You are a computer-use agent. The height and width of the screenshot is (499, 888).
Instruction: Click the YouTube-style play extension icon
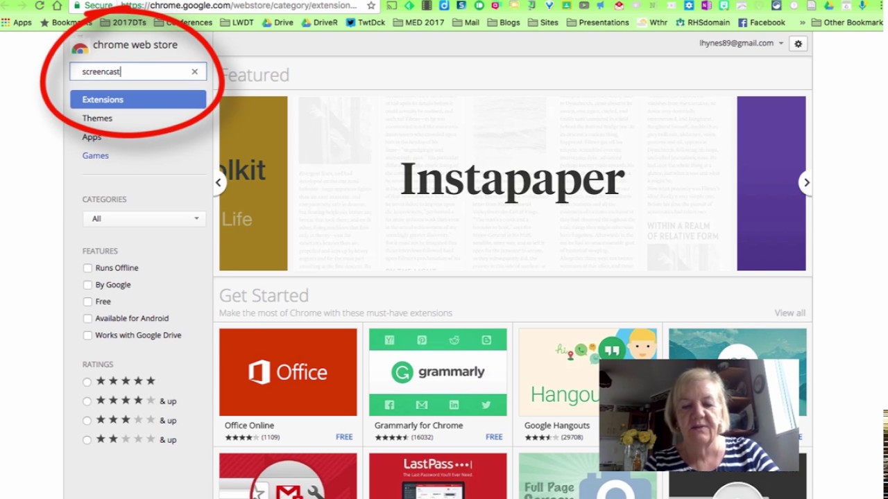[584, 5]
